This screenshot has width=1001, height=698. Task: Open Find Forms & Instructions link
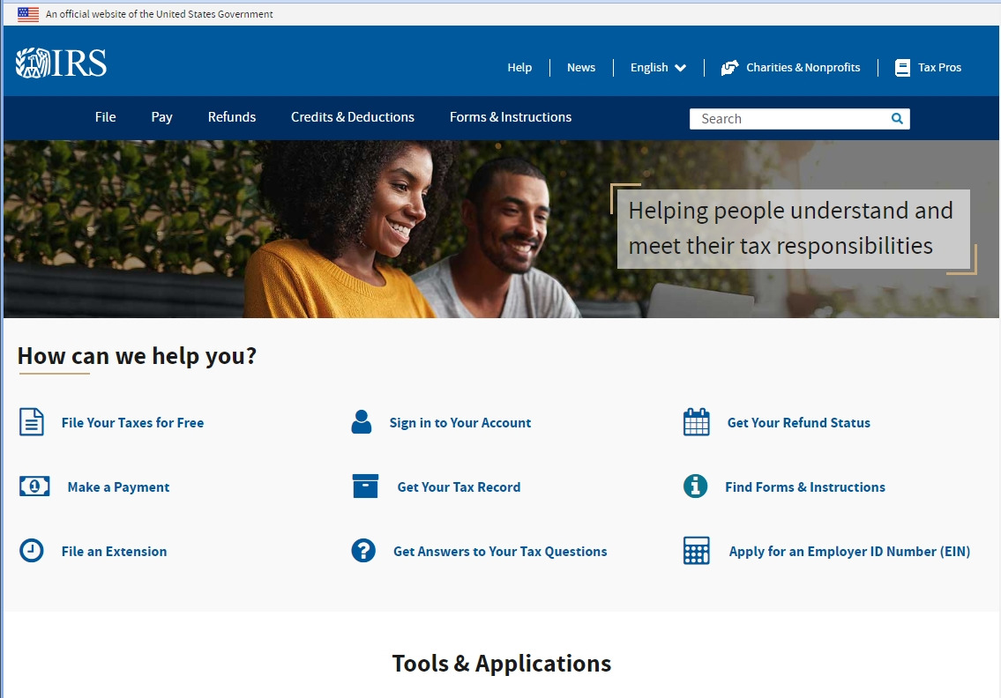click(x=805, y=487)
